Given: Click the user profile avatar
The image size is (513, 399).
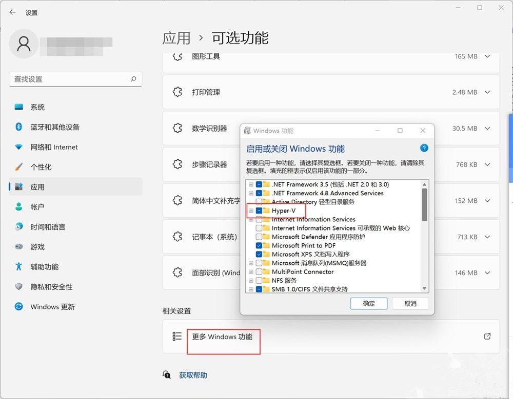Looking at the screenshot, I should pos(24,44).
